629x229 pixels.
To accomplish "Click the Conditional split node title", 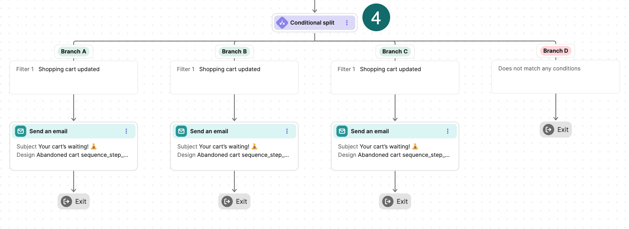I will click(x=312, y=23).
